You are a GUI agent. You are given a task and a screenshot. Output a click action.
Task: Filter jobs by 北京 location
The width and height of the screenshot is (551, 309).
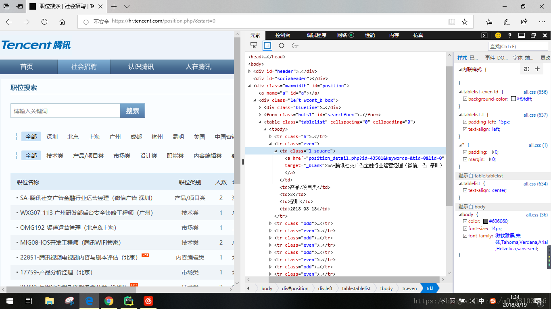[x=73, y=137]
